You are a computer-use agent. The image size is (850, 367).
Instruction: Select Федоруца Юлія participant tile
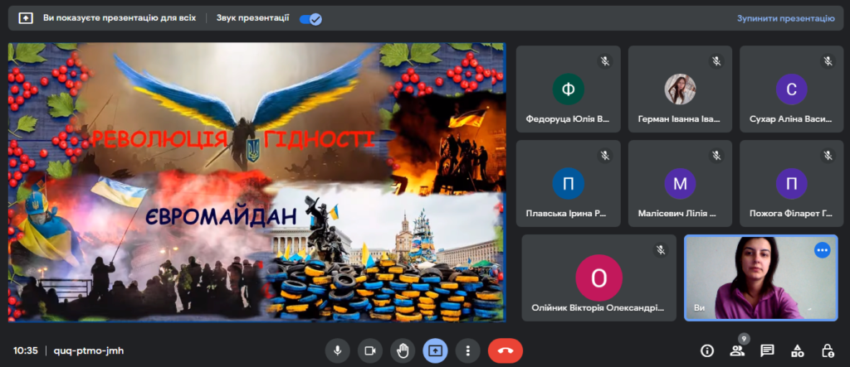tap(568, 89)
